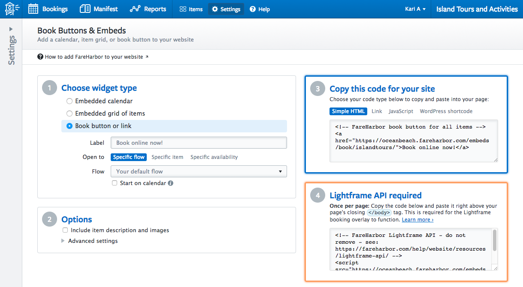Open Bookings via its calendar icon
Image resolution: width=523 pixels, height=287 pixels.
[33, 9]
